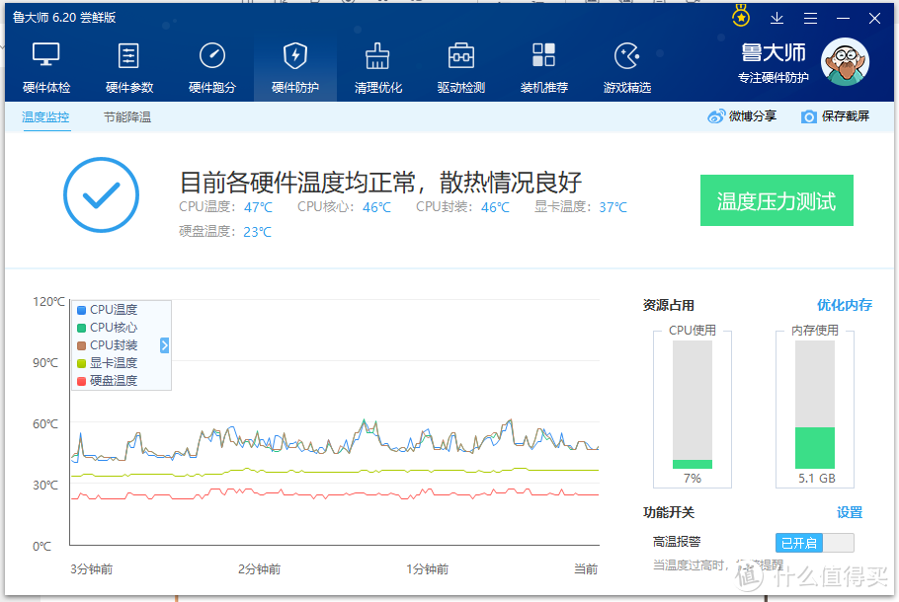Viewport: 899px width, 602px height.
Task: Click the CPU核心 46℃ reading
Action: coord(344,207)
